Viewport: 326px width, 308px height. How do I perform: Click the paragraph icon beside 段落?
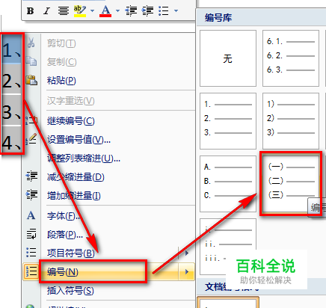[31, 234]
